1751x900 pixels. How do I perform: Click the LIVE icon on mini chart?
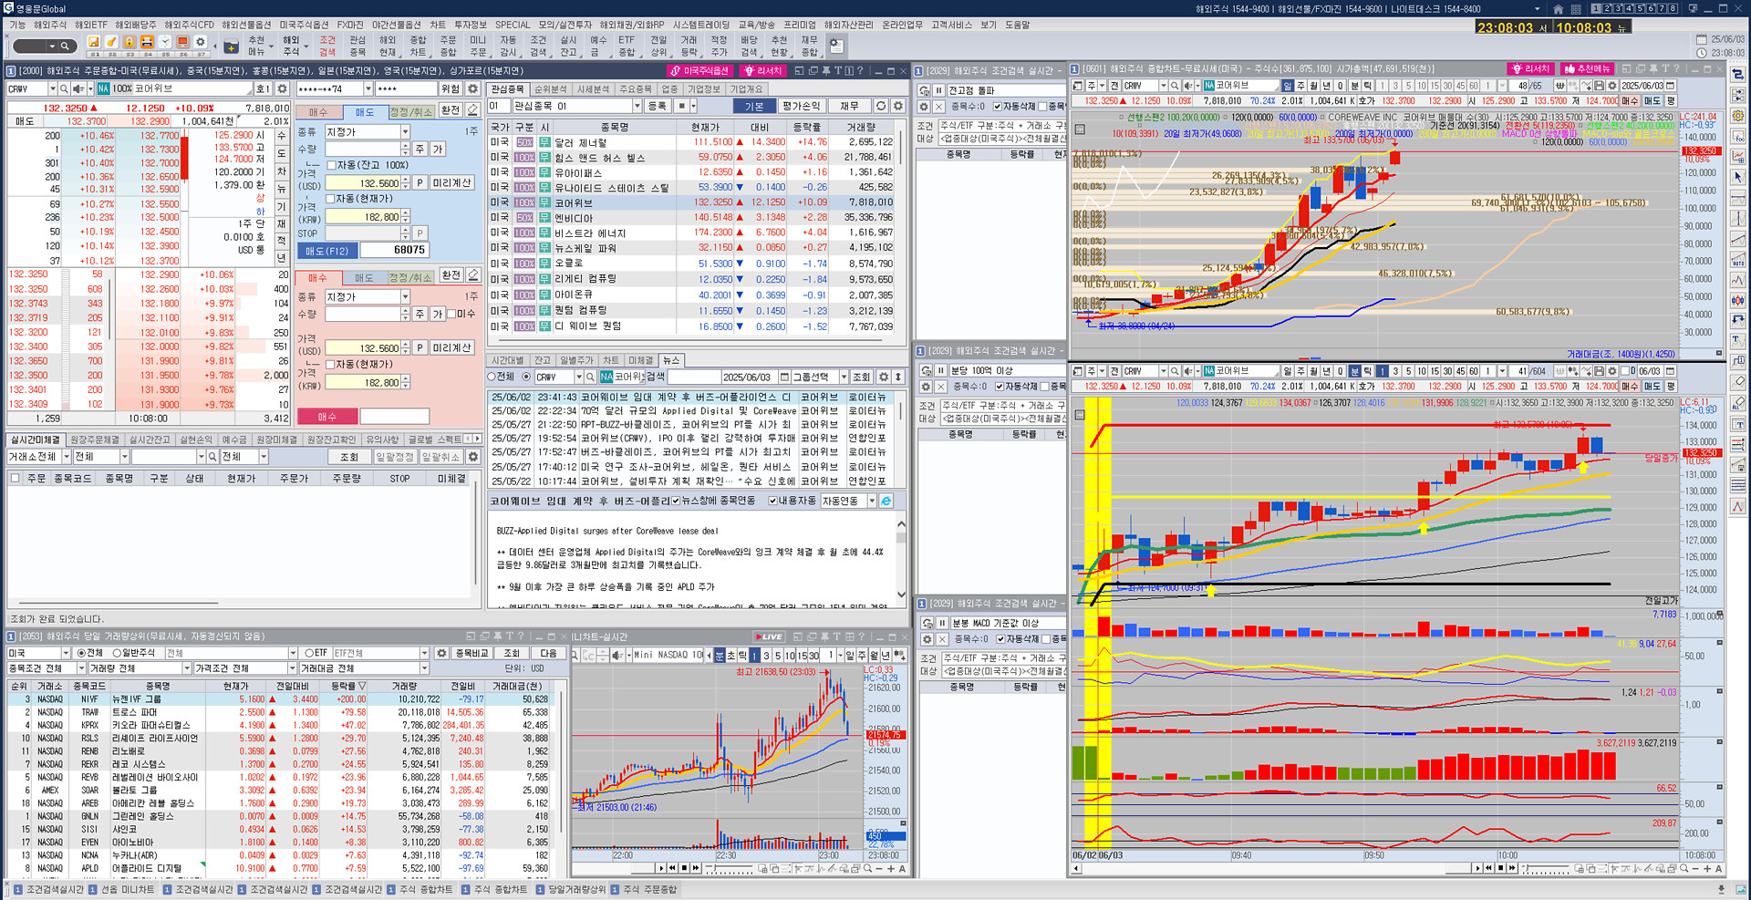(x=769, y=636)
